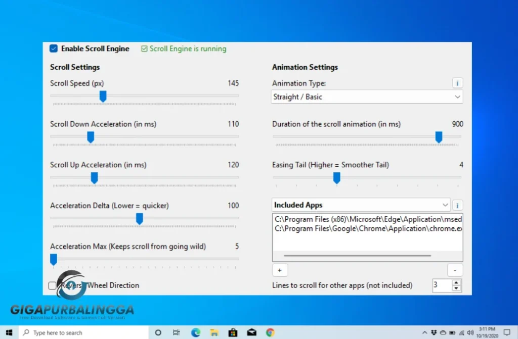Click the plus button to add app
This screenshot has height=339, width=518.
280,270
